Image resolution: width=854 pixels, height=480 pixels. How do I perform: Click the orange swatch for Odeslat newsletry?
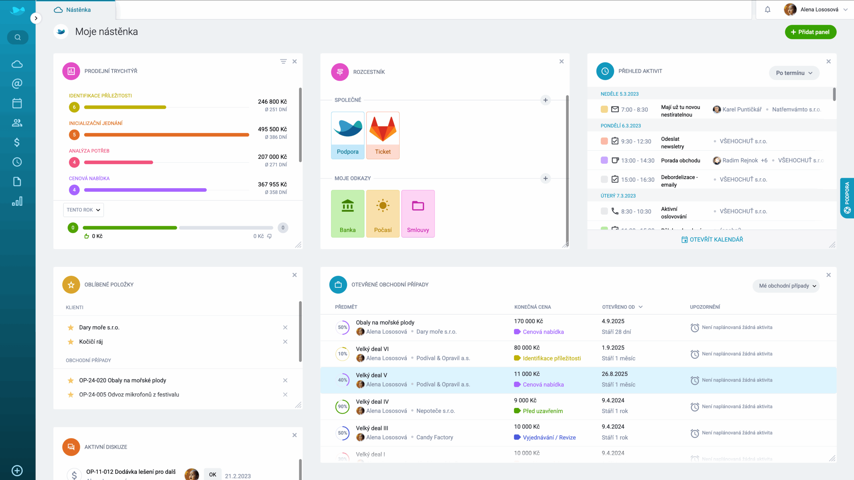click(604, 141)
